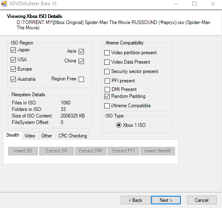Close the XDVDMulleter window

click(x=213, y=4)
